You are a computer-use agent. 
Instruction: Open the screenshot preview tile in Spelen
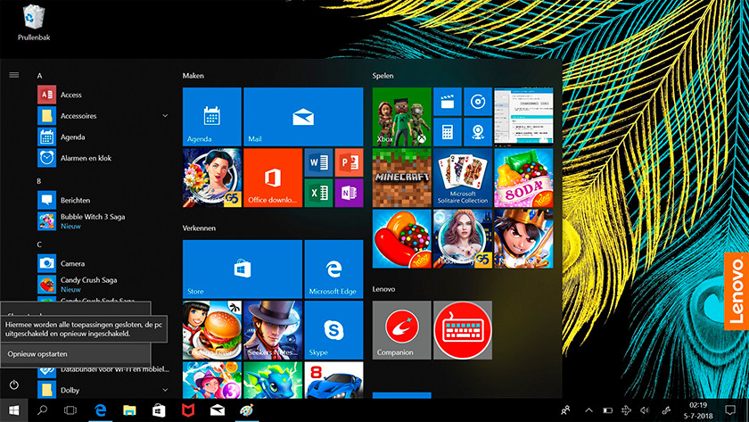(523, 117)
